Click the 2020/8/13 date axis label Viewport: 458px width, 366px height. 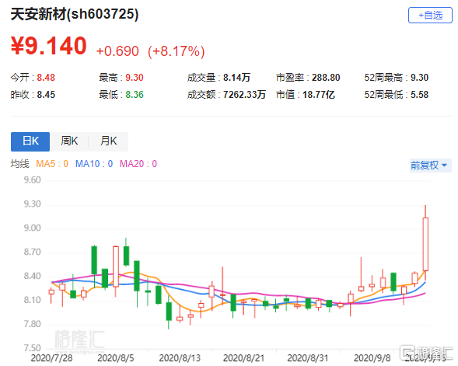pos(180,358)
